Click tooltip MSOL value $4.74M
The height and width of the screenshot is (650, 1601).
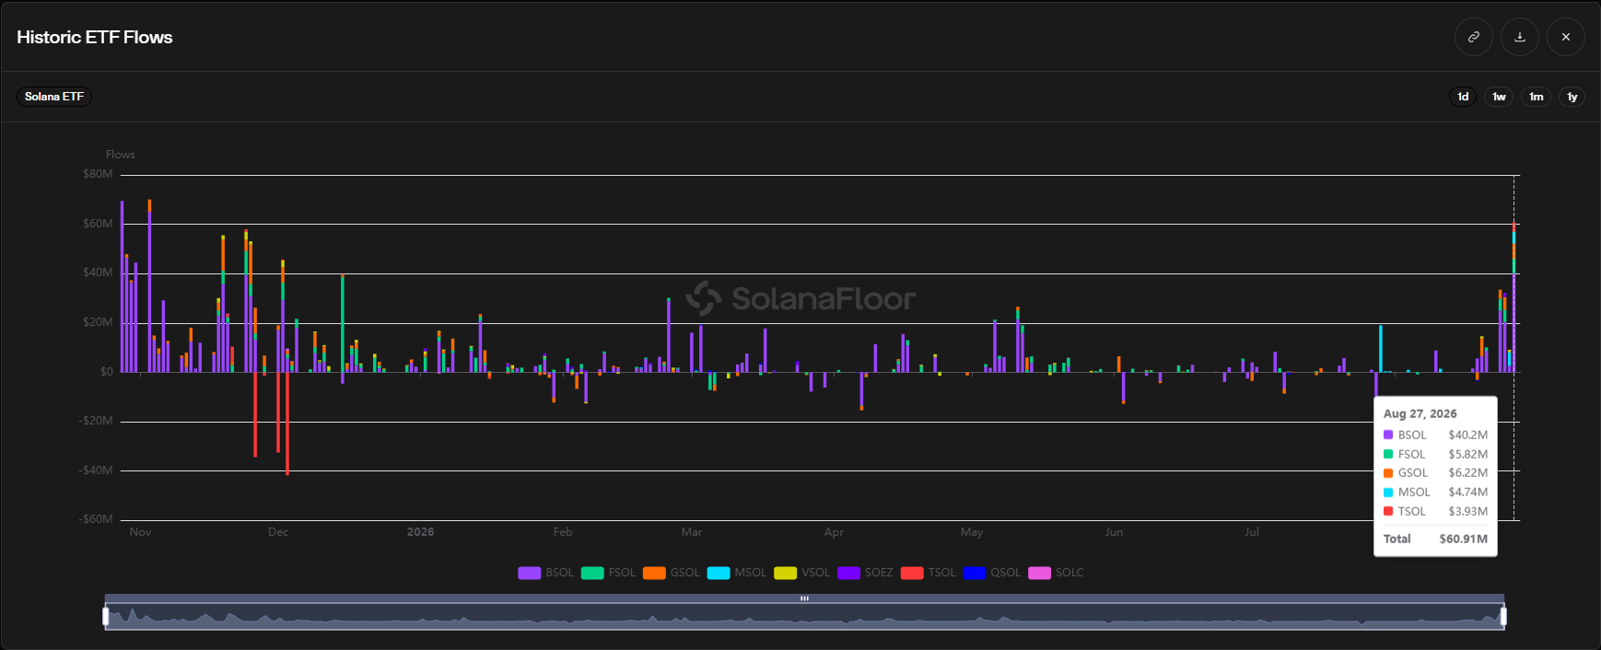[x=1467, y=493]
